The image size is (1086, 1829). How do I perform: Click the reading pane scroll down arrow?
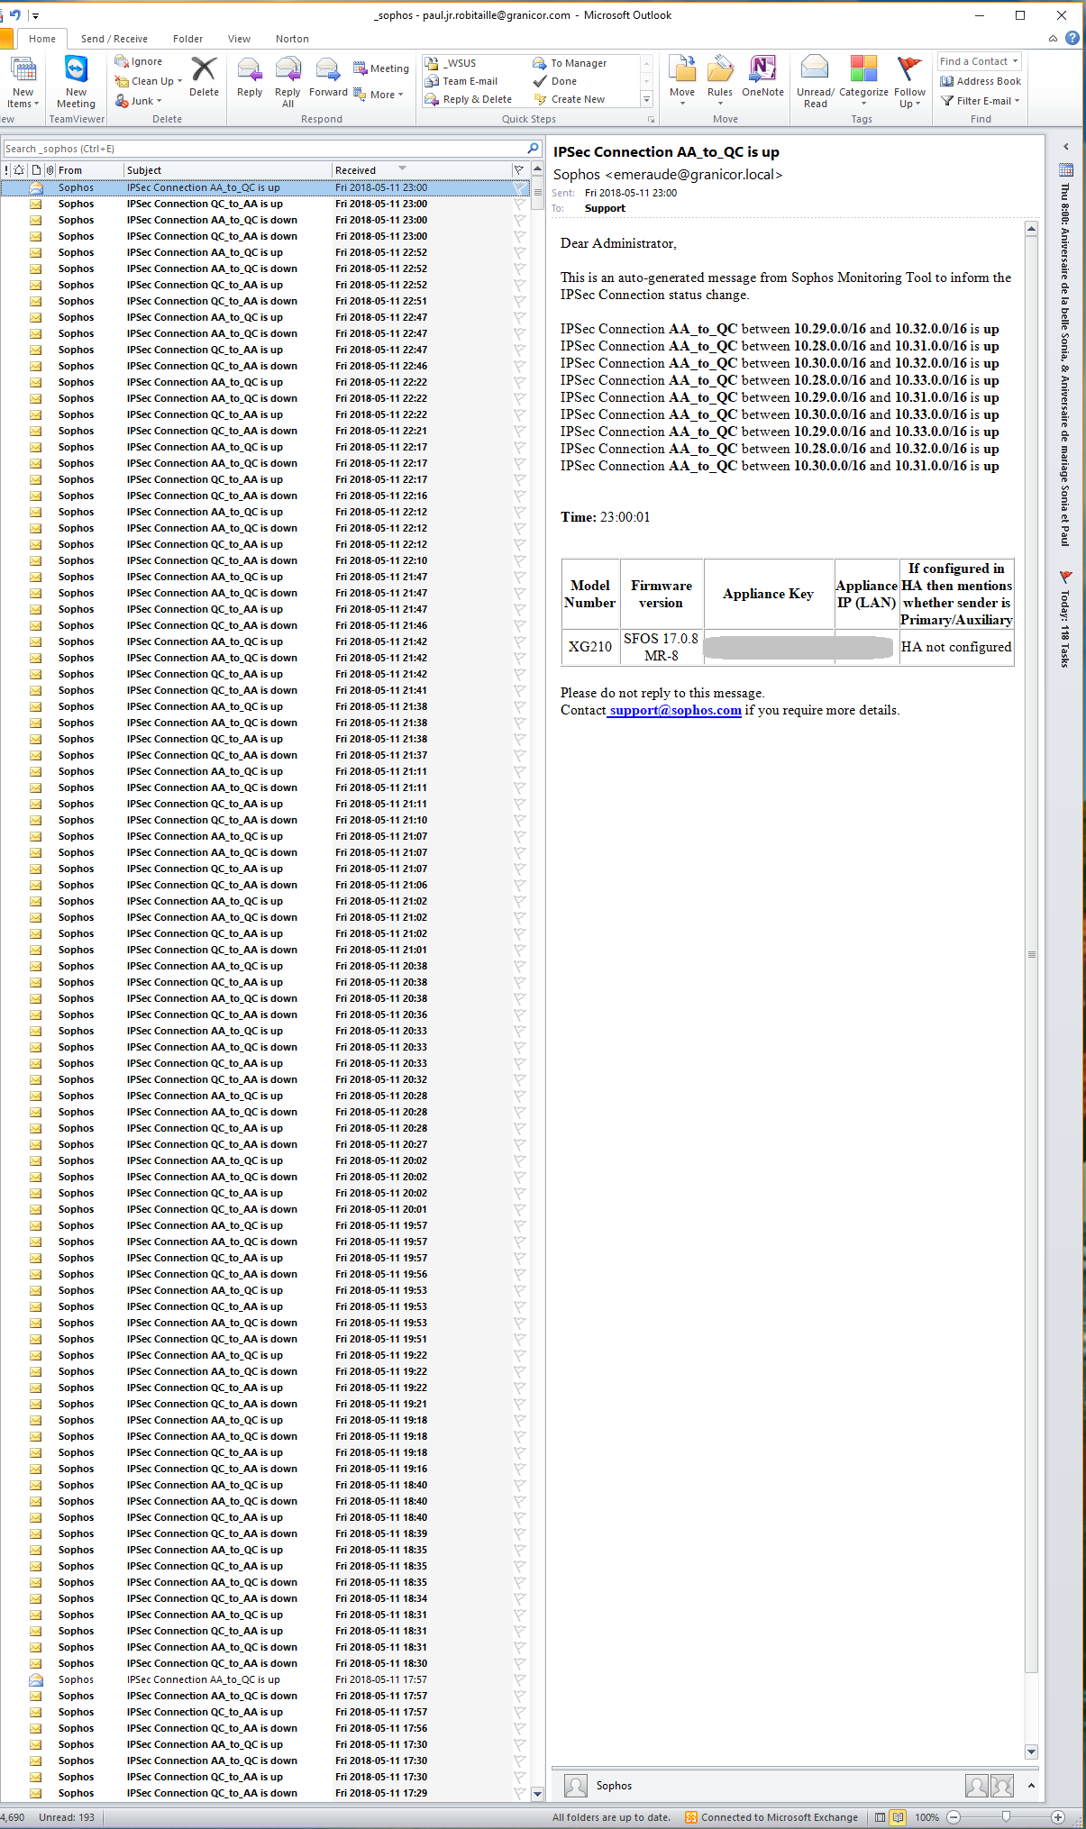coord(1032,1752)
